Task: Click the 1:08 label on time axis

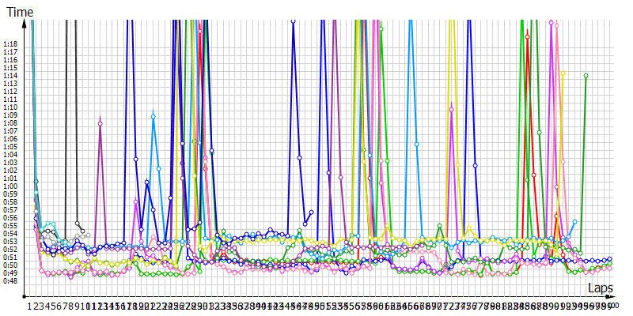Action: [10, 123]
